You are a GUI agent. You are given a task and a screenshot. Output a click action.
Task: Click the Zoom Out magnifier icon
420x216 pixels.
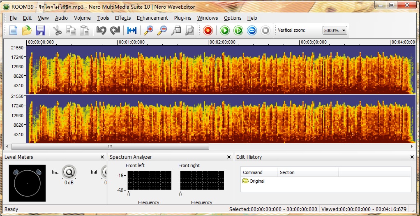point(162,30)
